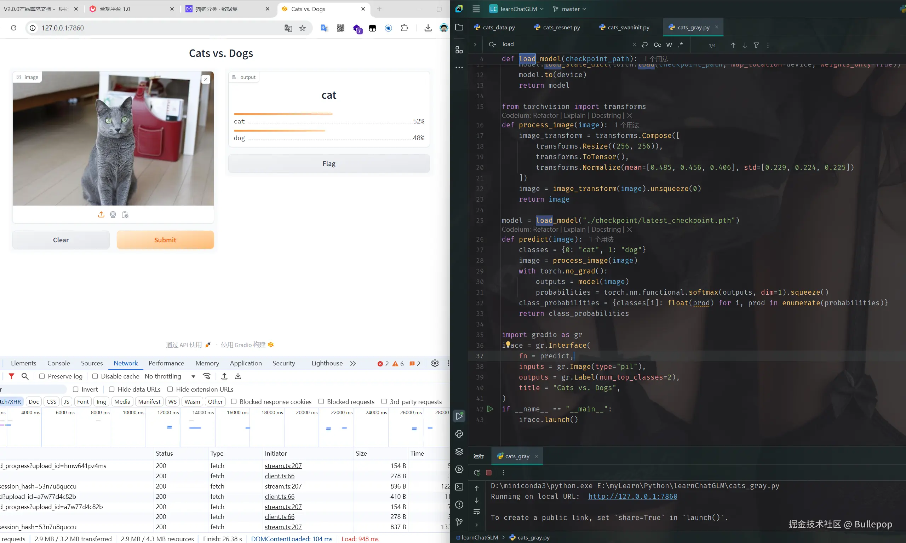Open PyCharm project folder tool window
This screenshot has height=543, width=906.
[459, 28]
